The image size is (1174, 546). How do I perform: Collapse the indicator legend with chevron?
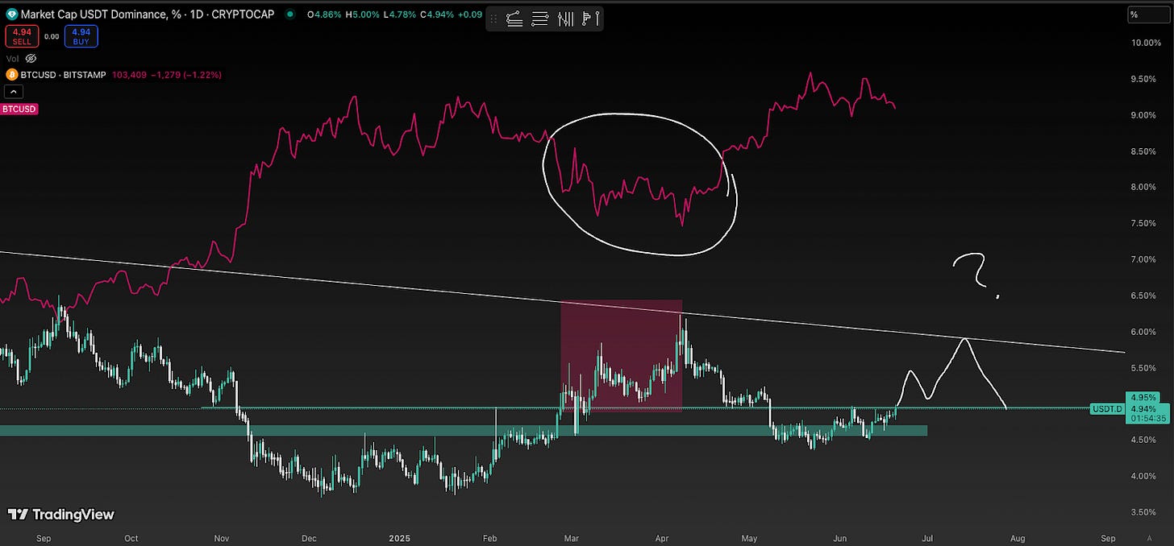(13, 90)
